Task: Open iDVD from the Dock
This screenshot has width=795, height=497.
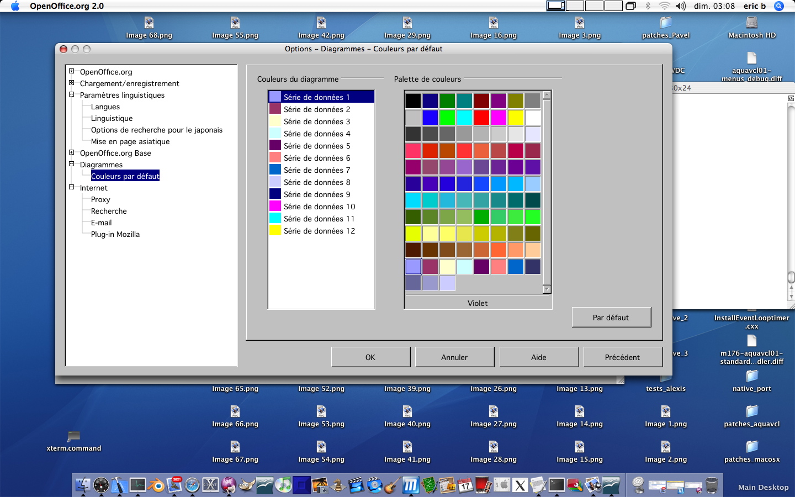Action: point(374,485)
